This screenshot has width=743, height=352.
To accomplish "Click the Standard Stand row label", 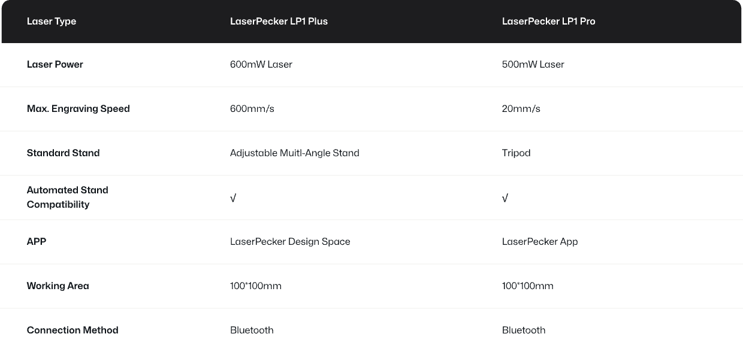I will [x=64, y=153].
